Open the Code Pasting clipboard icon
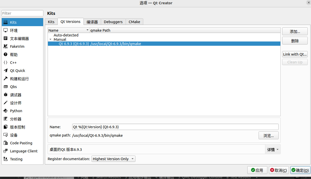The image size is (311, 179). [6, 143]
